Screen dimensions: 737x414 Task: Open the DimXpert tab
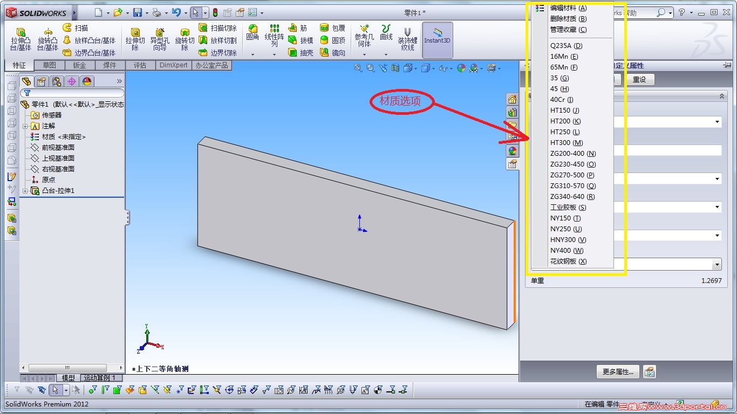(x=174, y=65)
